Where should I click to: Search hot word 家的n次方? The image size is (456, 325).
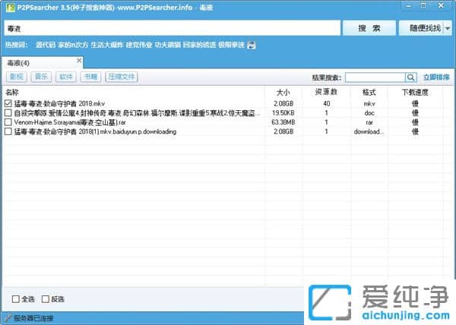[x=73, y=45]
